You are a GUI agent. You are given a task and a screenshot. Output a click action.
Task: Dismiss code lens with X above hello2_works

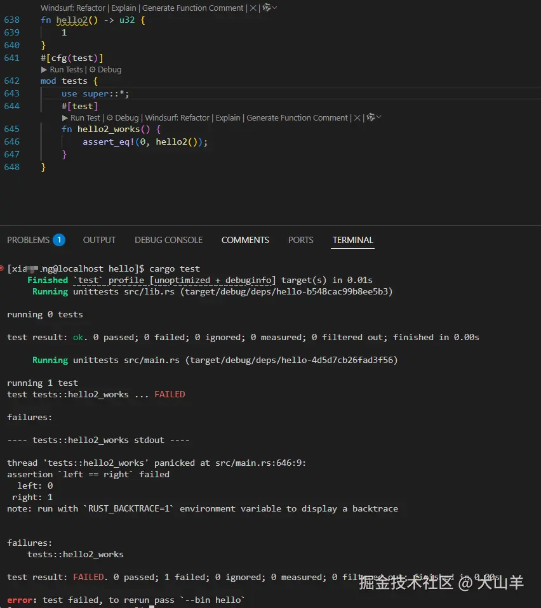pos(357,118)
